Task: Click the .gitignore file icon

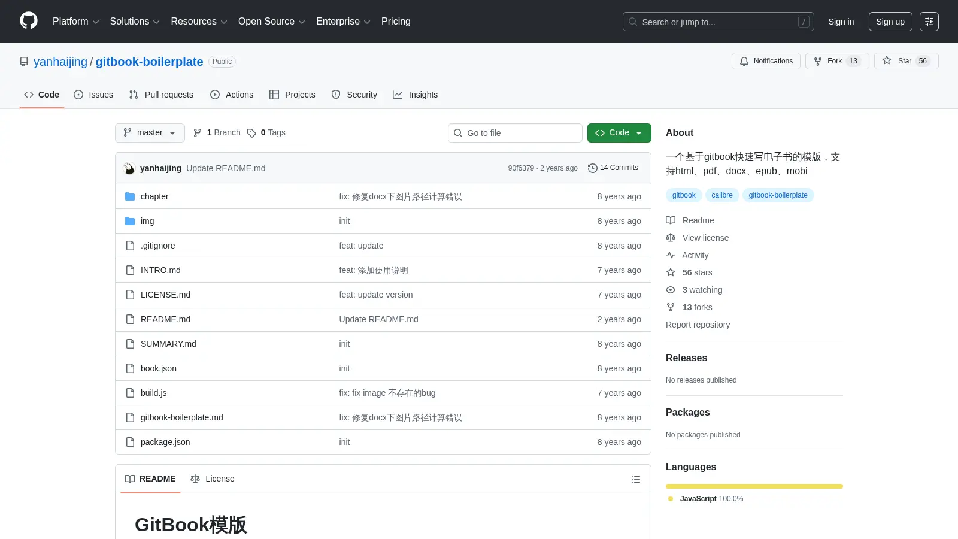Action: coord(130,246)
